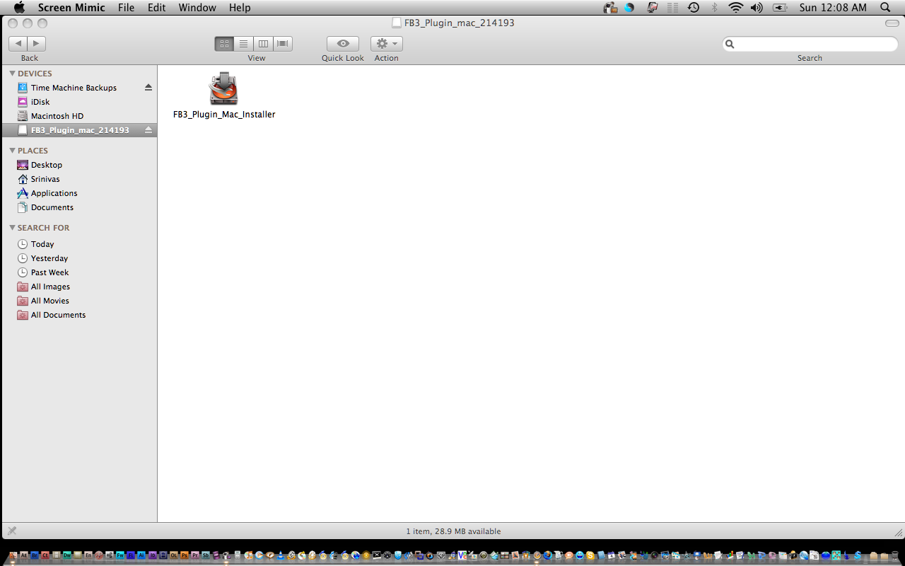
Task: Open the File menu
Action: pyautogui.click(x=127, y=8)
